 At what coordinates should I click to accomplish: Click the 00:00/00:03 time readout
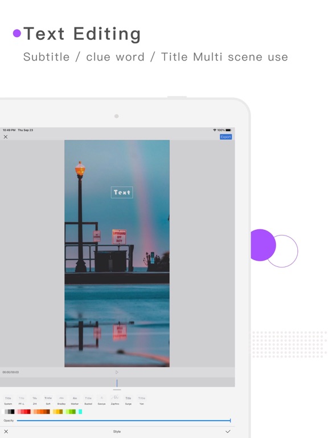point(11,372)
